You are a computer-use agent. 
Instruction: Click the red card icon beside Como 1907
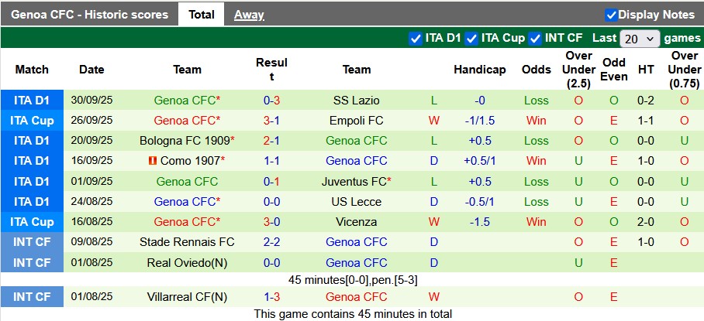click(x=153, y=161)
